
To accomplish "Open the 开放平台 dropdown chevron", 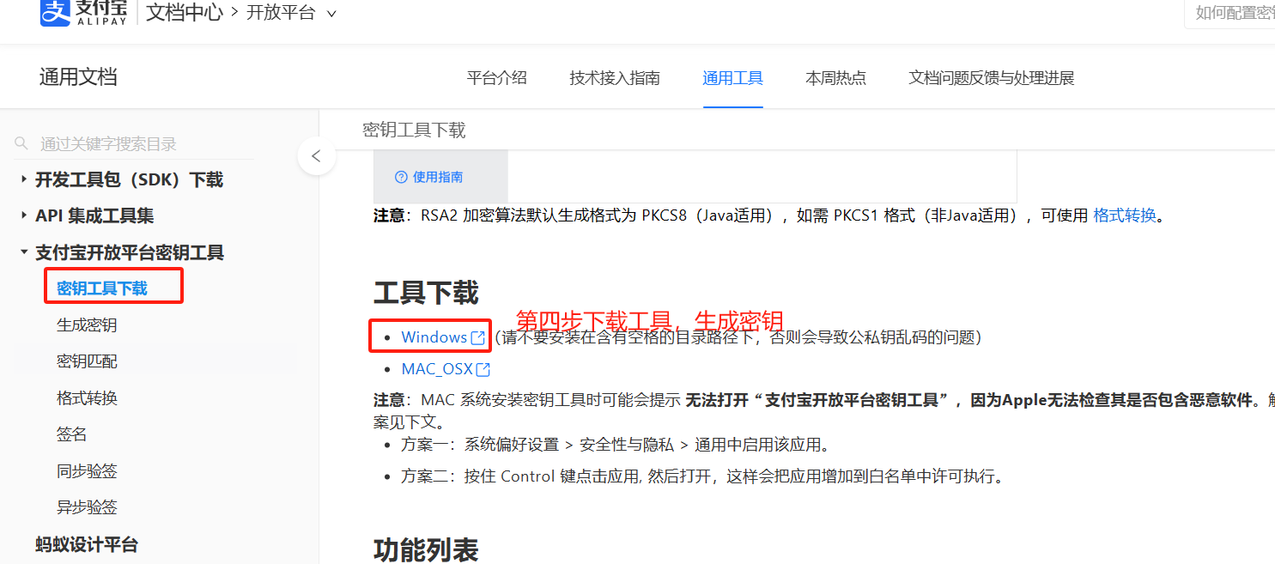I will pos(331,14).
